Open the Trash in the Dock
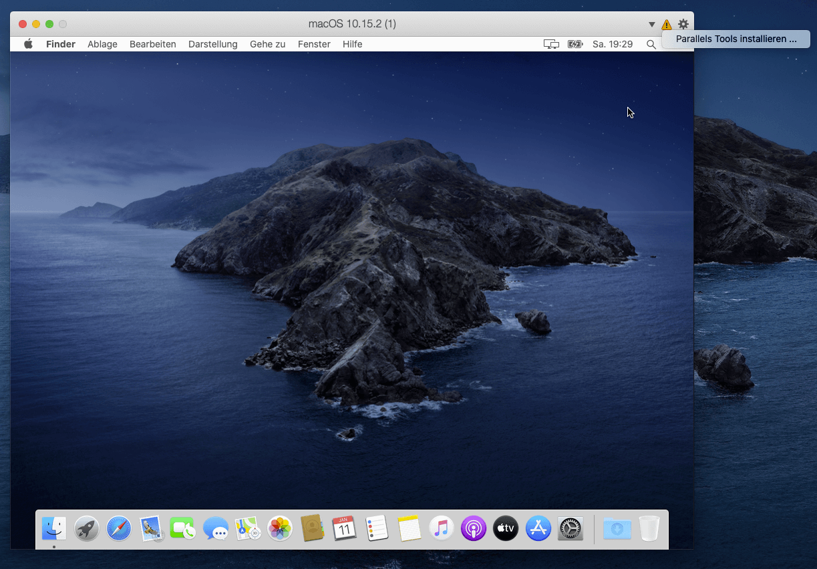The width and height of the screenshot is (817, 569). (649, 529)
